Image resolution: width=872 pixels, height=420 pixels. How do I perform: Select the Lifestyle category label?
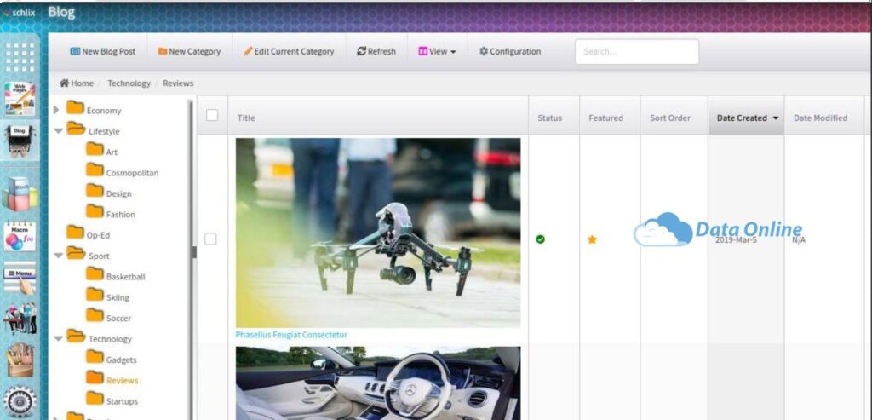(x=104, y=131)
